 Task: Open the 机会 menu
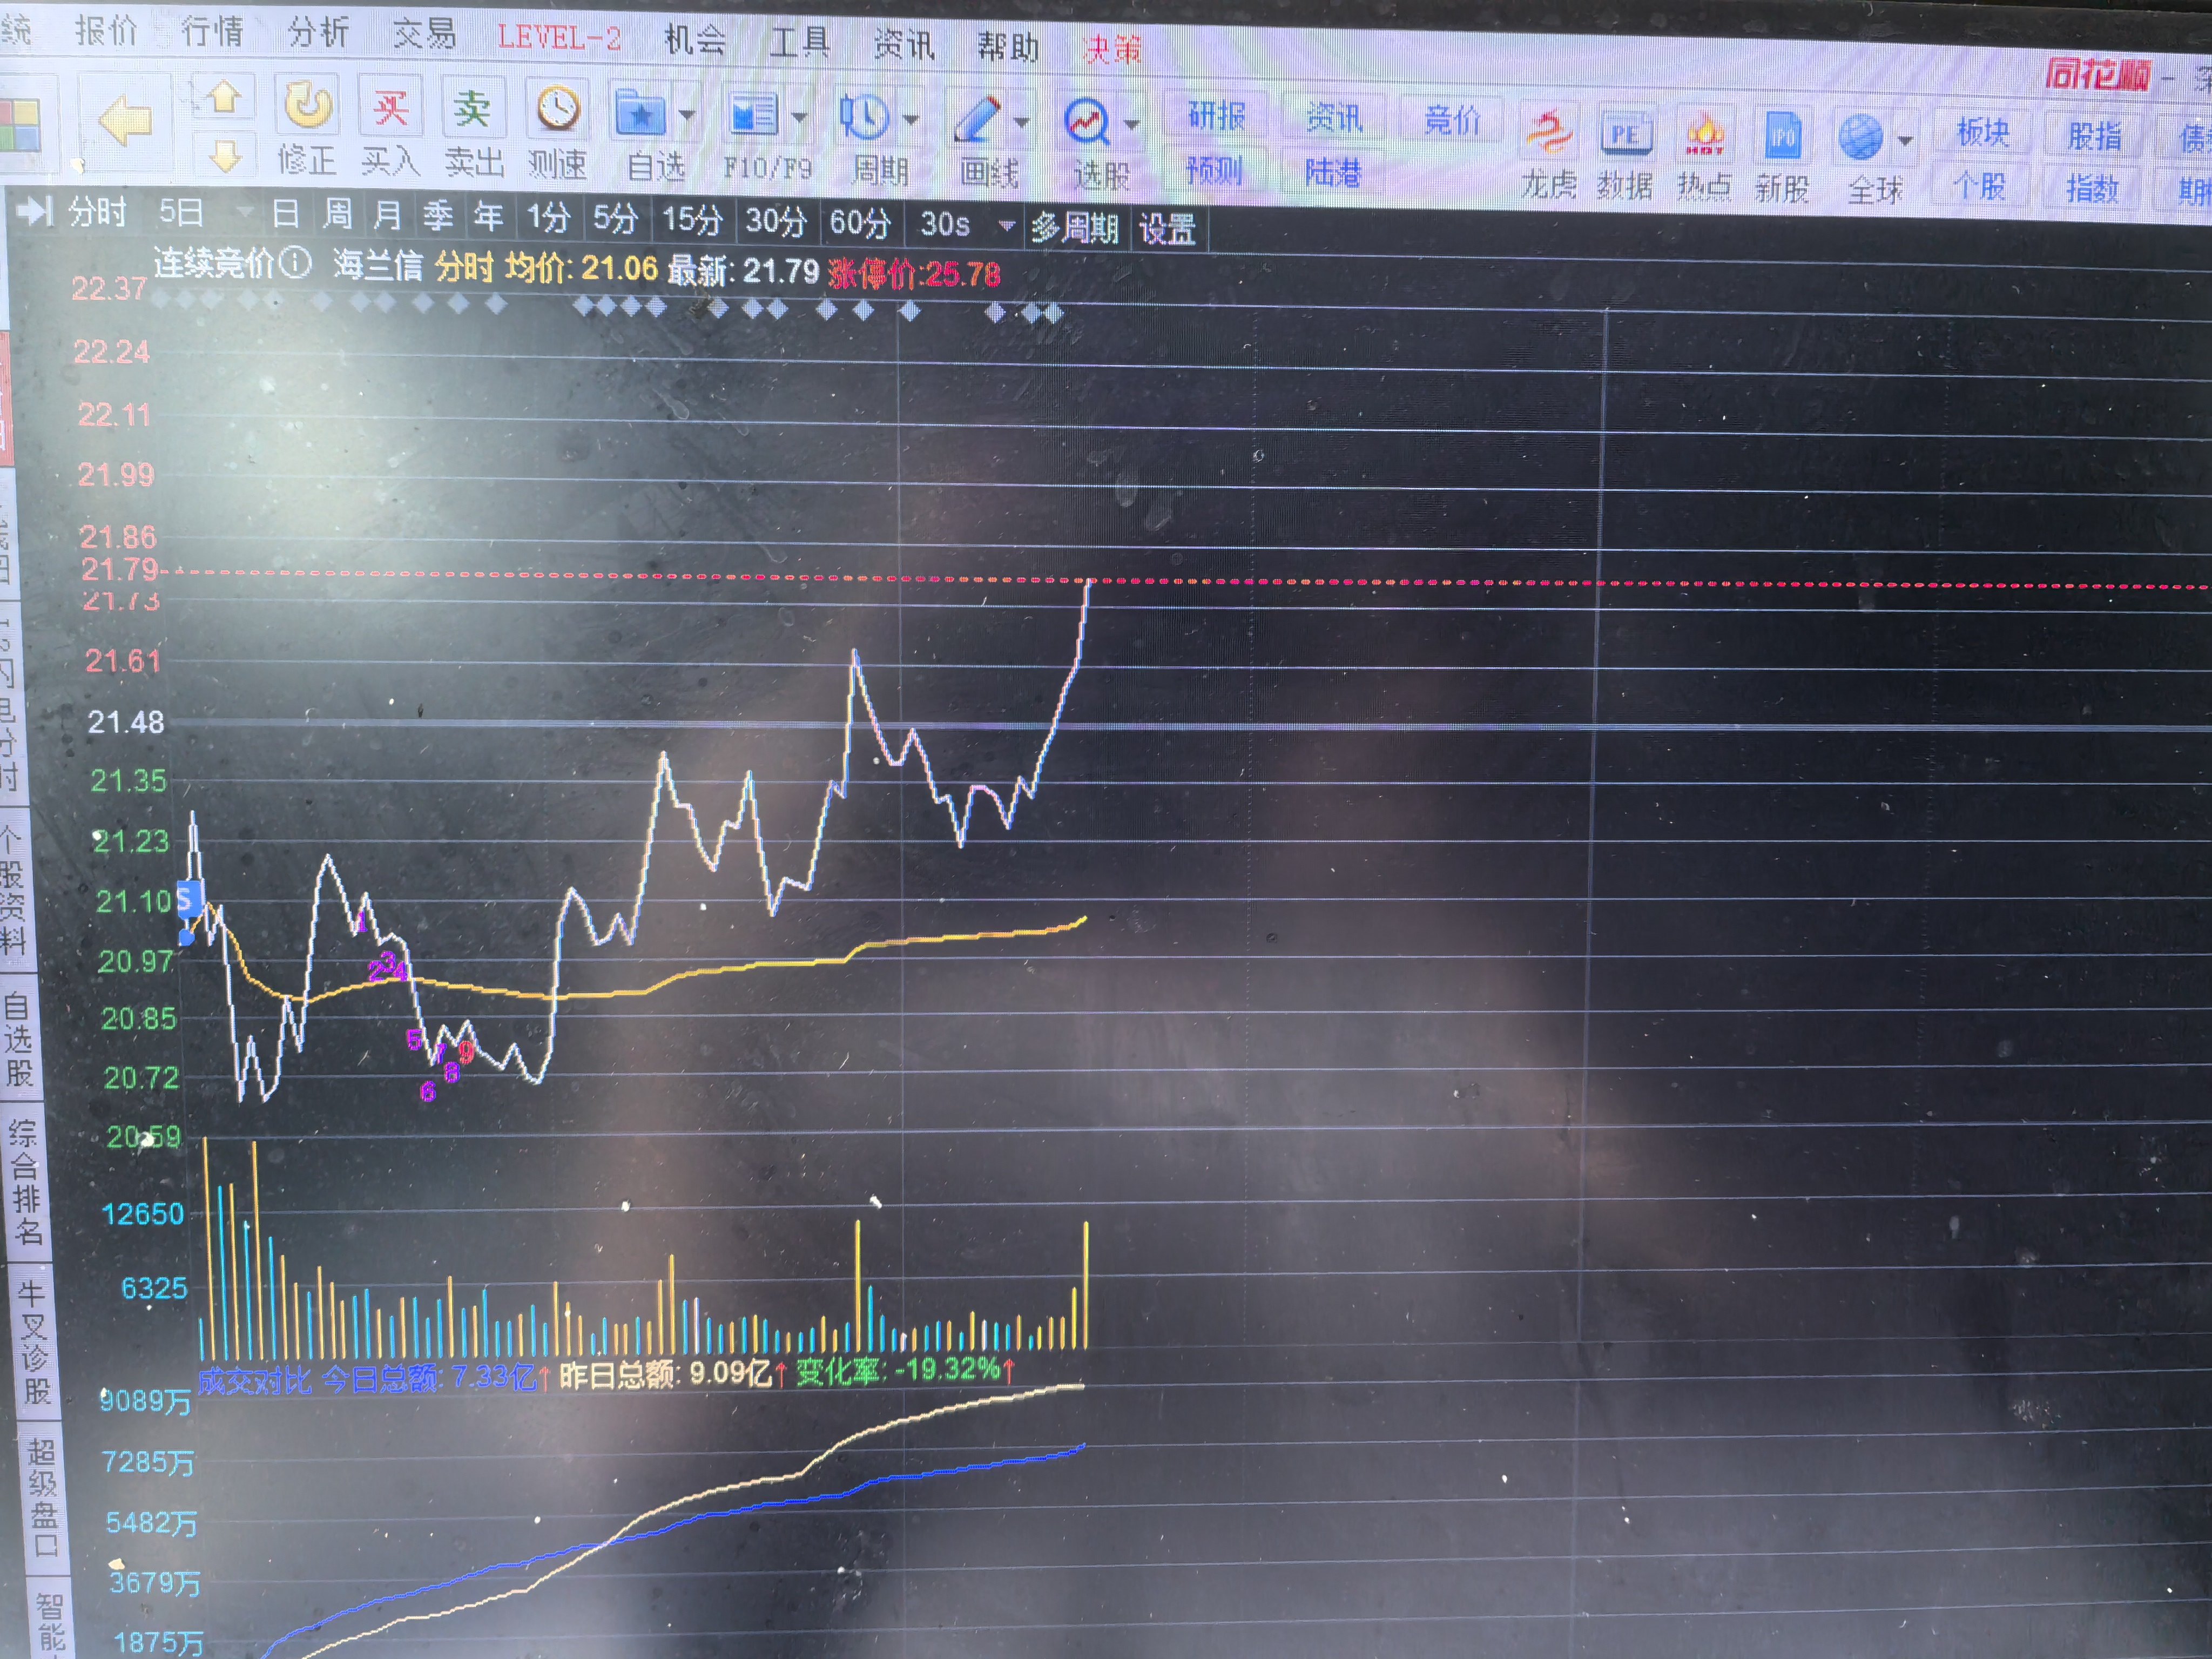tap(695, 40)
